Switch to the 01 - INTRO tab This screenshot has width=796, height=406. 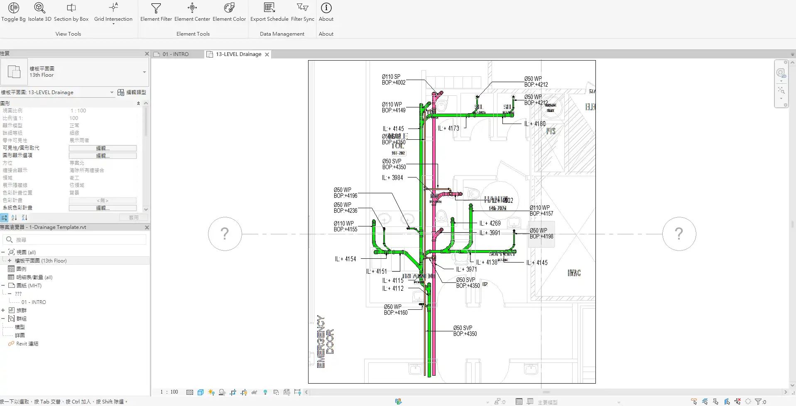click(175, 54)
